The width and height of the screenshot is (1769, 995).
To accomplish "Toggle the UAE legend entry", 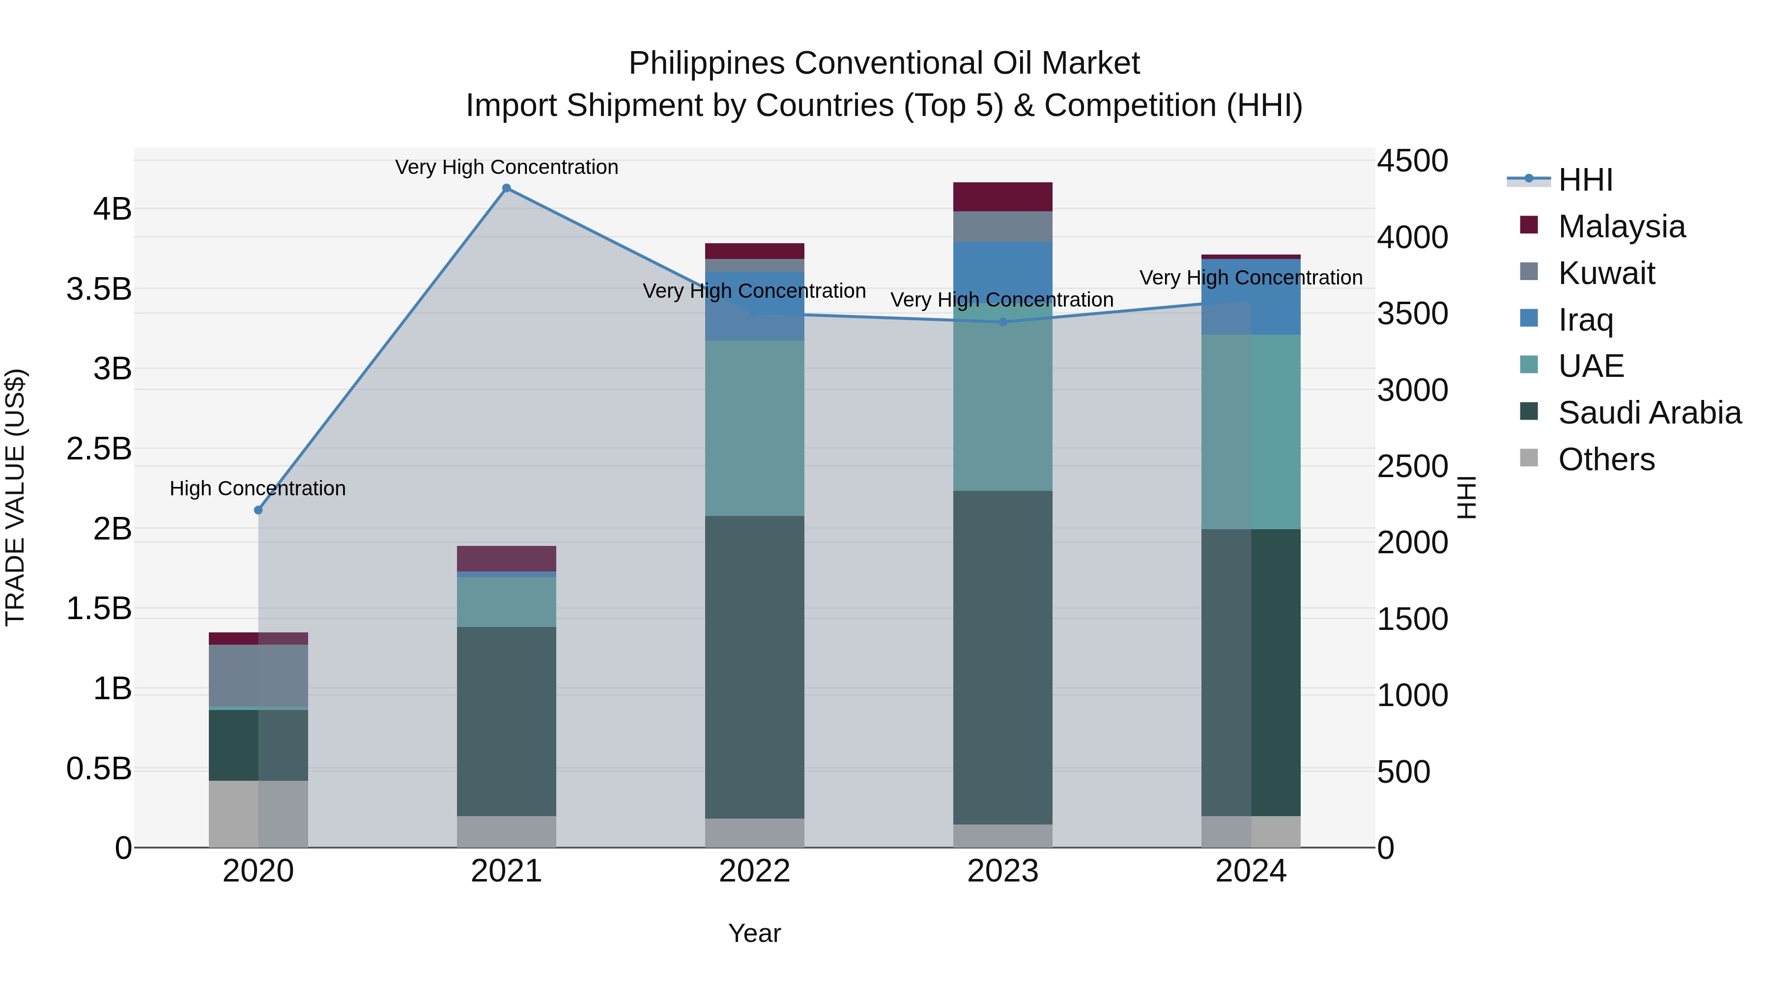I will click(1572, 365).
